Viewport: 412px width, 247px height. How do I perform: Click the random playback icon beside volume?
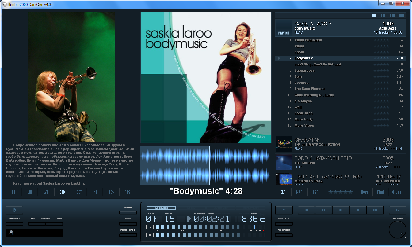[x=397, y=210]
